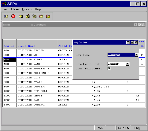Viewport: 148px width, 131px height.
Task: Click the Key Control help question icon
Action: coord(128,42)
